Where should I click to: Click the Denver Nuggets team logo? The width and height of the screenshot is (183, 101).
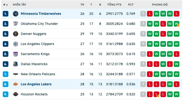pyautogui.click(x=16, y=34)
